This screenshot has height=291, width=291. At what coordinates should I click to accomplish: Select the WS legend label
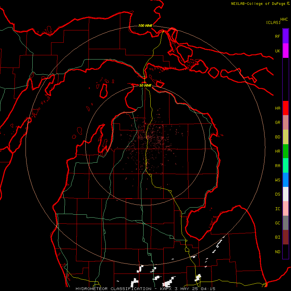point(277,180)
